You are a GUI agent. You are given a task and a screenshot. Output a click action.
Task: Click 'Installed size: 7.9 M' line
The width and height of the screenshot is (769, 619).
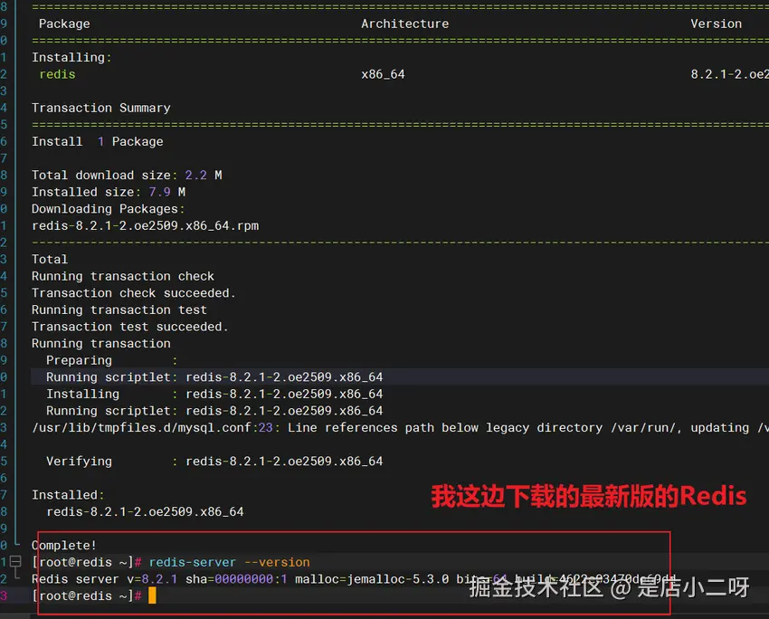coord(109,192)
